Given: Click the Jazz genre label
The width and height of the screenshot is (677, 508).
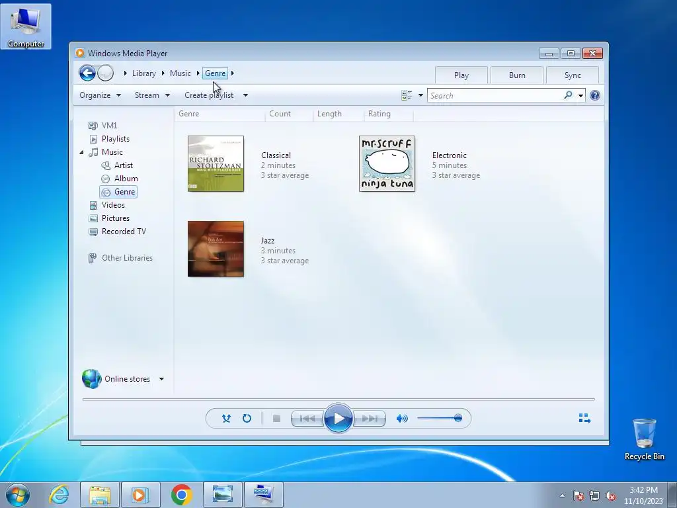Looking at the screenshot, I should tap(268, 241).
